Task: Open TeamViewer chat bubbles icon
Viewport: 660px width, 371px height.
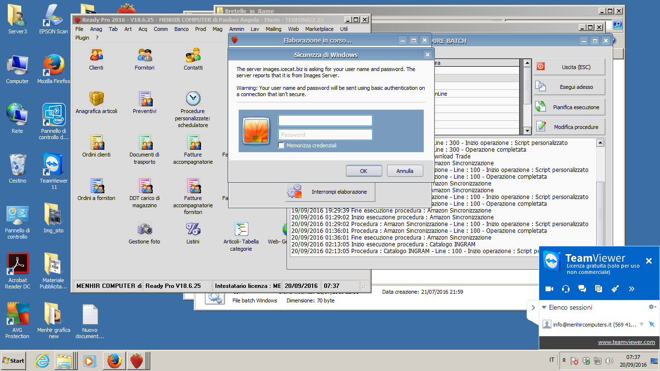Action: coord(582,289)
